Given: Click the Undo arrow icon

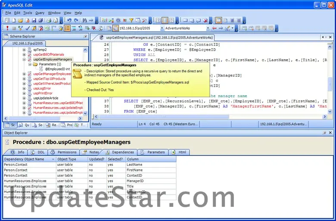Looking at the screenshot, I should pos(69,21).
